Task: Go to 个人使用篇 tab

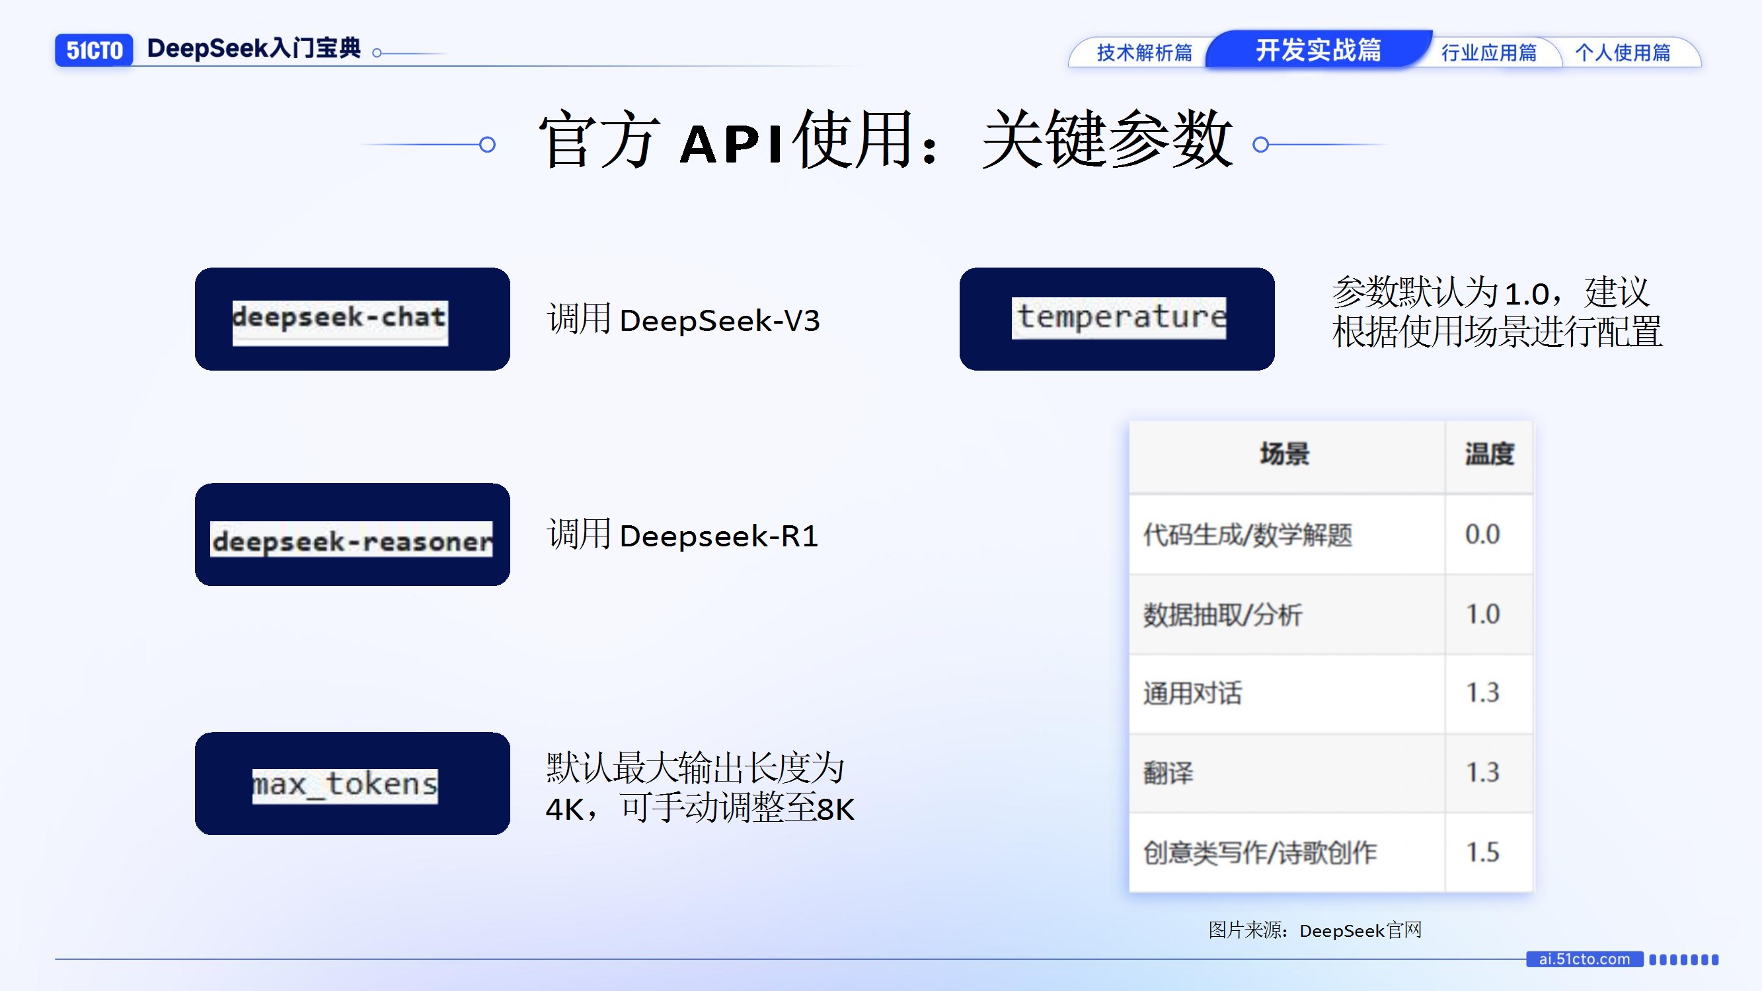Action: pos(1623,53)
